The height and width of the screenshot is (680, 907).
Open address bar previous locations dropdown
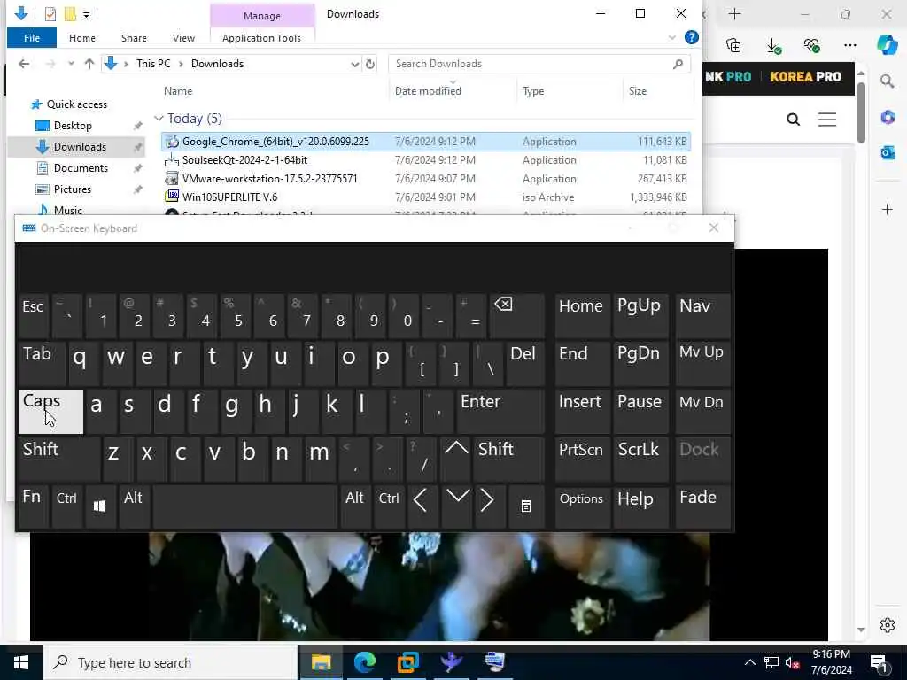(x=354, y=64)
